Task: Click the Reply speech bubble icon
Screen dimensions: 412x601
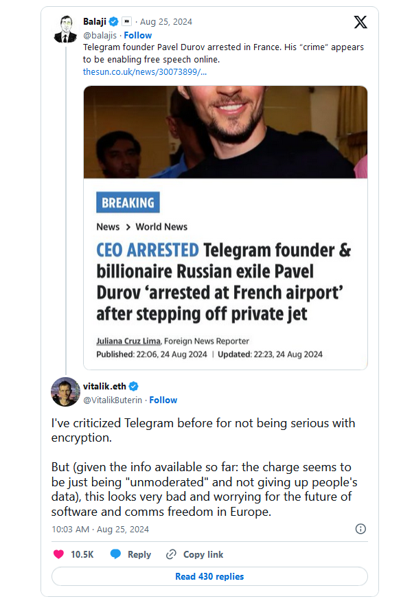Action: [x=116, y=554]
